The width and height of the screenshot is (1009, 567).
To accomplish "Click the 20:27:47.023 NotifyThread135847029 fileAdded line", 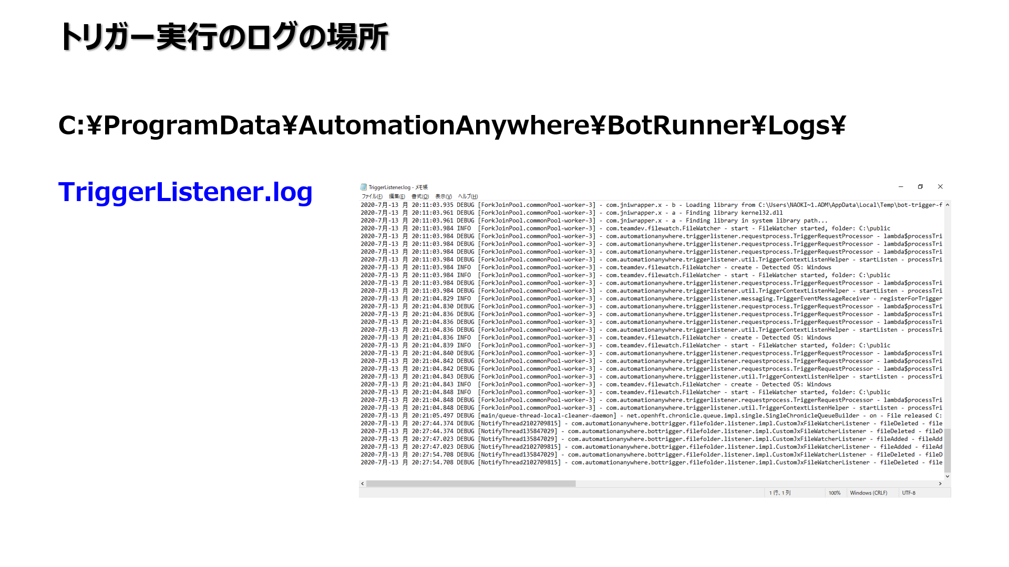I will click(652, 439).
